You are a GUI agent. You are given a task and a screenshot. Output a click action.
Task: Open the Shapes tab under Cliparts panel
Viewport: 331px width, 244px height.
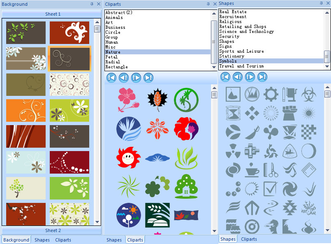click(114, 240)
